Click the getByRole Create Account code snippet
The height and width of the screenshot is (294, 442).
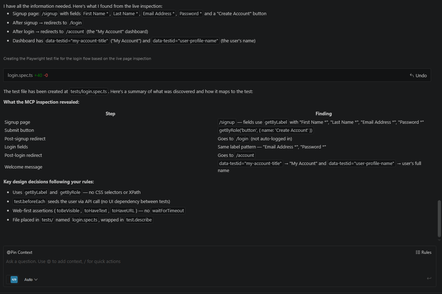tap(265, 130)
